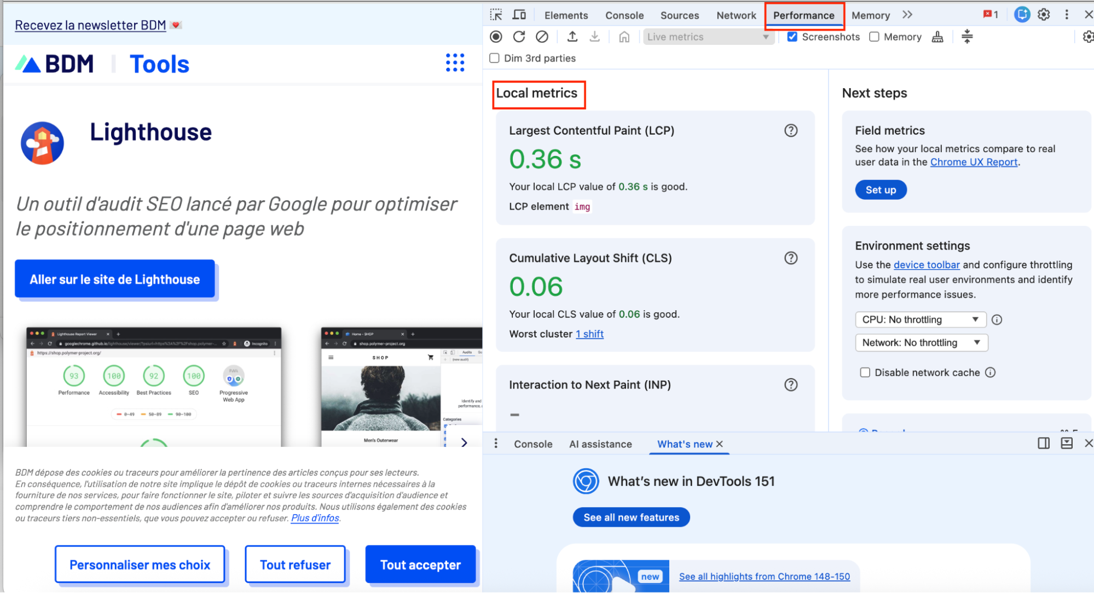Click Tout accepter cookies button
The height and width of the screenshot is (593, 1094).
coord(420,565)
